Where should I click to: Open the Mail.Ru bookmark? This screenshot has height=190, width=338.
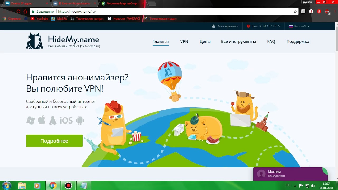59,19
